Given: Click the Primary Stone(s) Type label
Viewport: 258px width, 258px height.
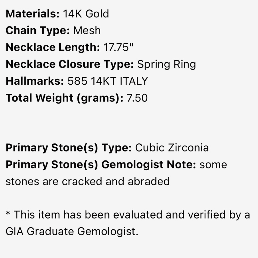Looking at the screenshot, I should [69, 148].
